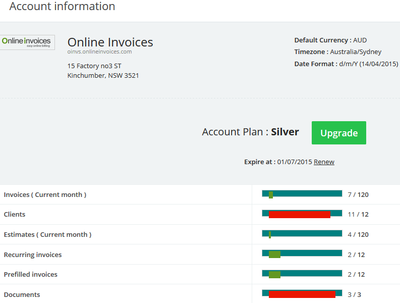400x303 pixels.
Task: Select the Clients row label
Action: pyautogui.click(x=15, y=215)
